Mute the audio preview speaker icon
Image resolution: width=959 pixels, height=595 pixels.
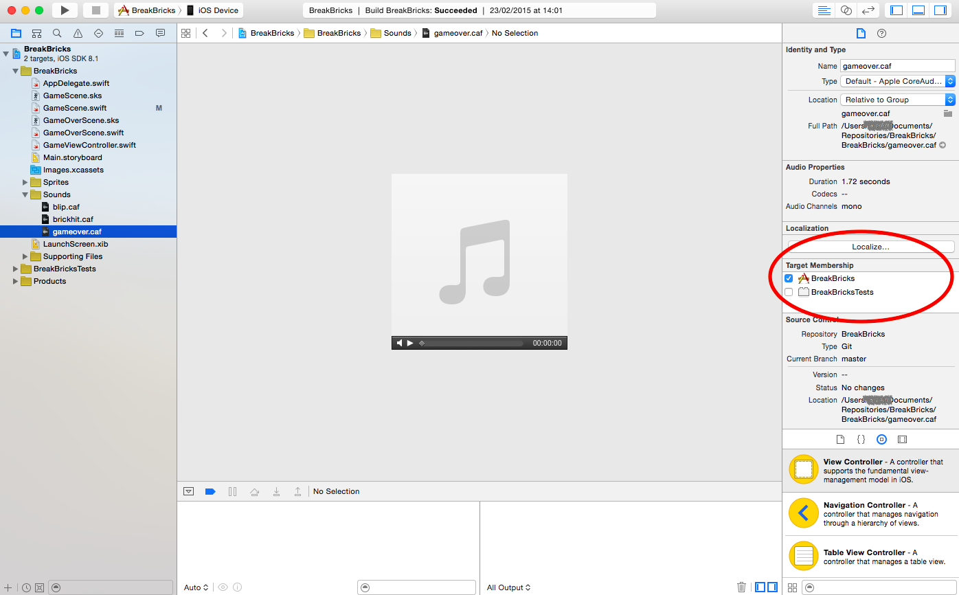(x=399, y=343)
